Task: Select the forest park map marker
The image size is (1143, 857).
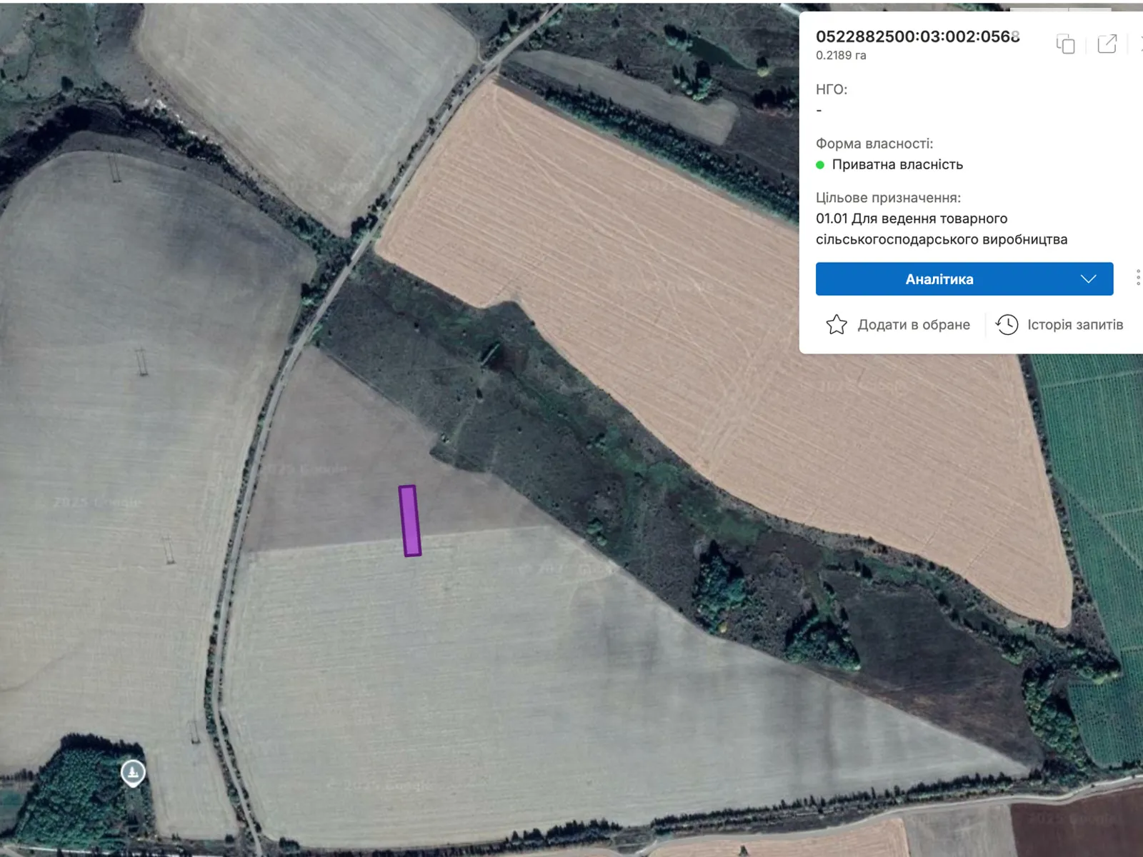Action: [x=133, y=772]
